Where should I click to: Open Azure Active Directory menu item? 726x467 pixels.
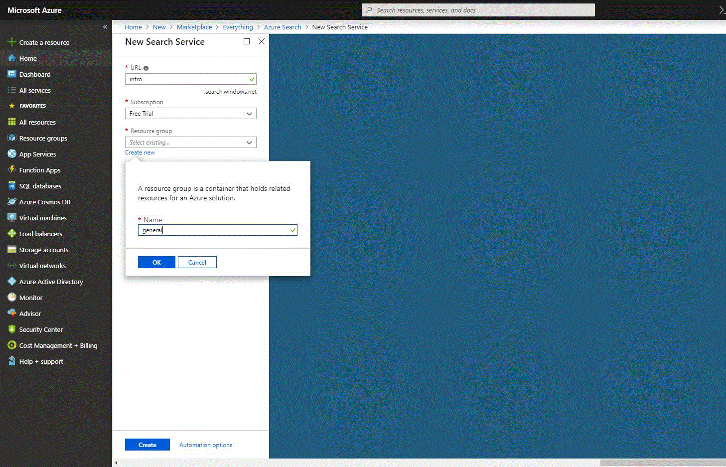pos(56,282)
